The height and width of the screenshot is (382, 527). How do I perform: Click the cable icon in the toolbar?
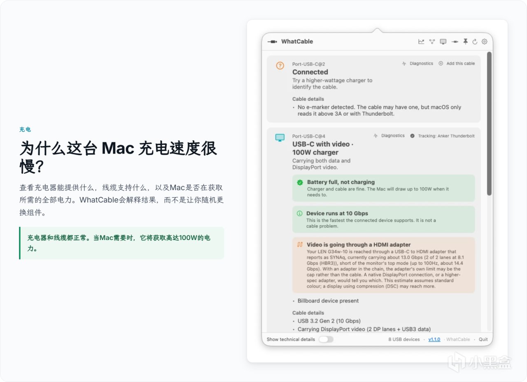(x=455, y=42)
